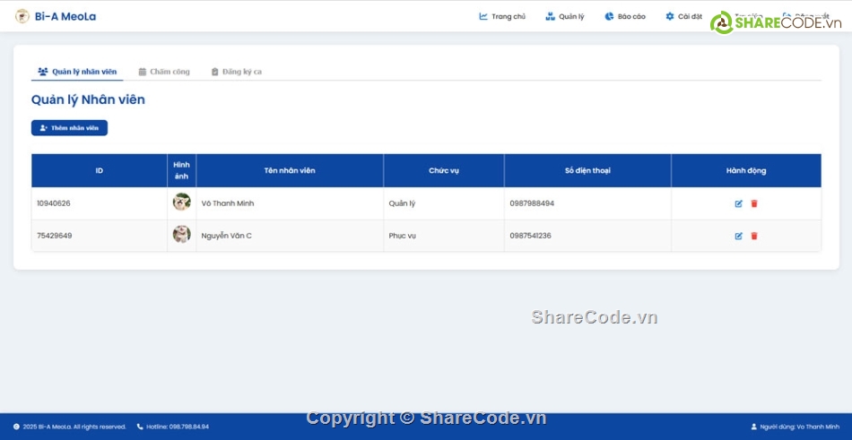The image size is (852, 440).
Task: Click the Bi-A MeoLa logo icon
Action: pos(22,16)
